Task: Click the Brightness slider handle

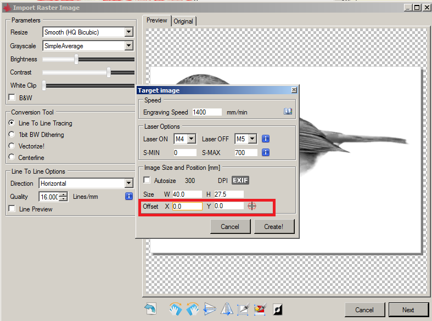Action: 76,59
